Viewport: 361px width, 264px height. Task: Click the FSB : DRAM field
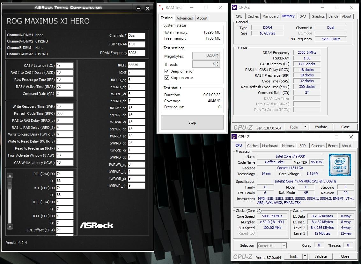137,44
